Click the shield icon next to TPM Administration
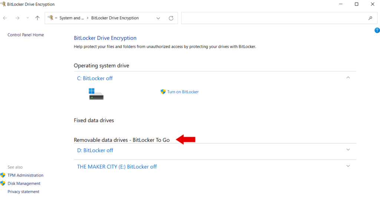This screenshot has height=198, width=380. tap(3, 175)
